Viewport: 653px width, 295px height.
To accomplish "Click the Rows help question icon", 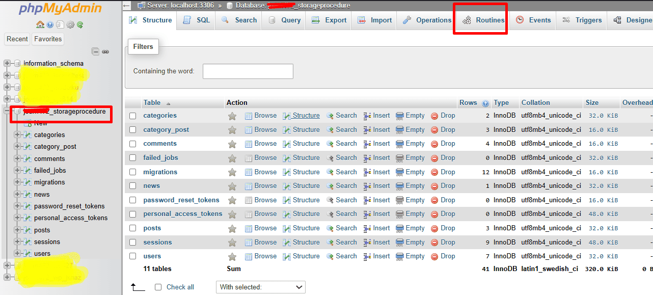I will point(485,103).
